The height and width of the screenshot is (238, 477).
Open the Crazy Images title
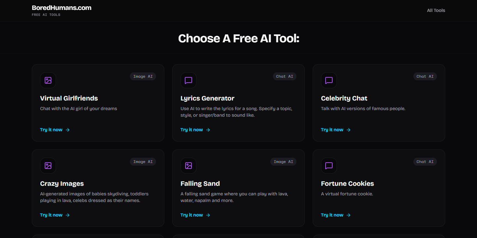coord(62,183)
